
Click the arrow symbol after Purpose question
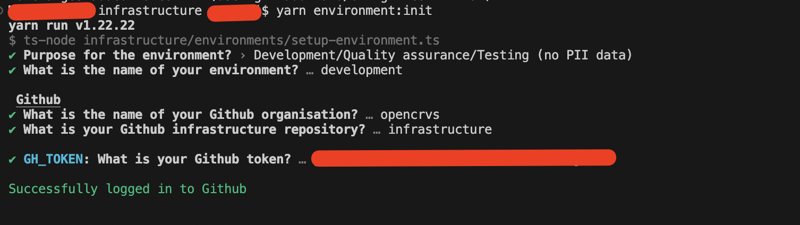click(x=242, y=55)
